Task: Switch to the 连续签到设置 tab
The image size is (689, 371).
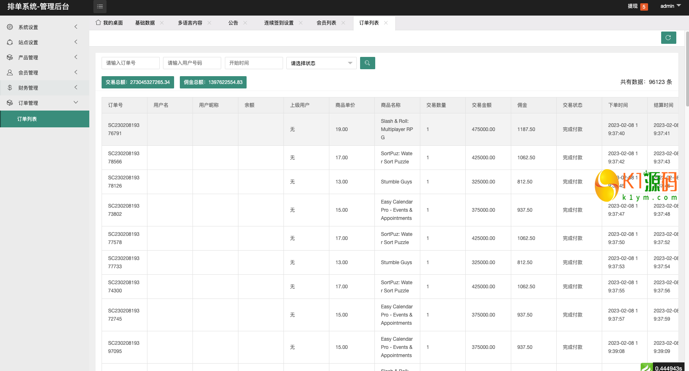Action: (279, 23)
